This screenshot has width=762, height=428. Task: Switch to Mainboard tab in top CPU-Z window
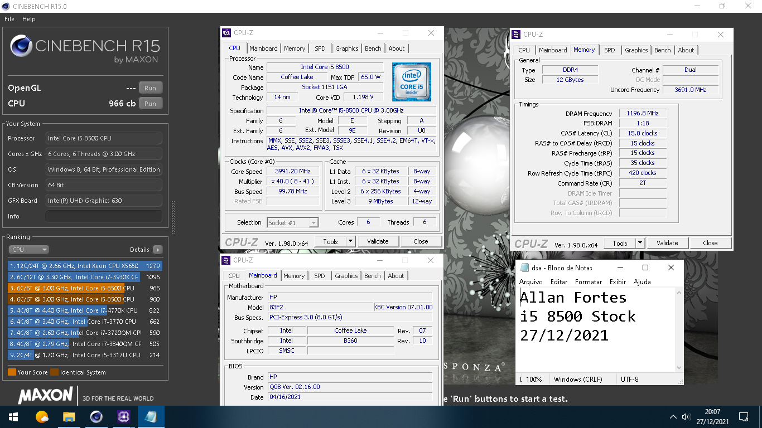(263, 48)
